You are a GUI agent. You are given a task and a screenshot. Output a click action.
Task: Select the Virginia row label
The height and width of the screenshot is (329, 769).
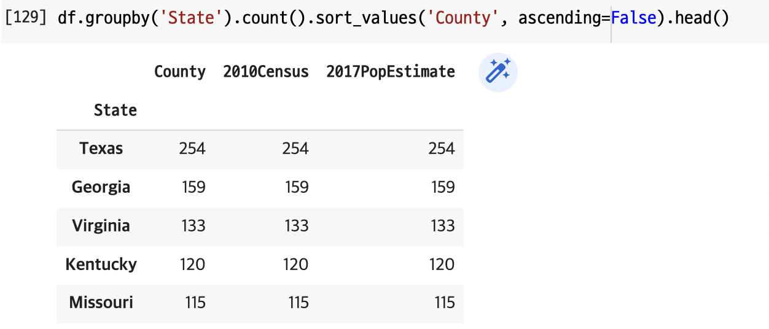(101, 226)
